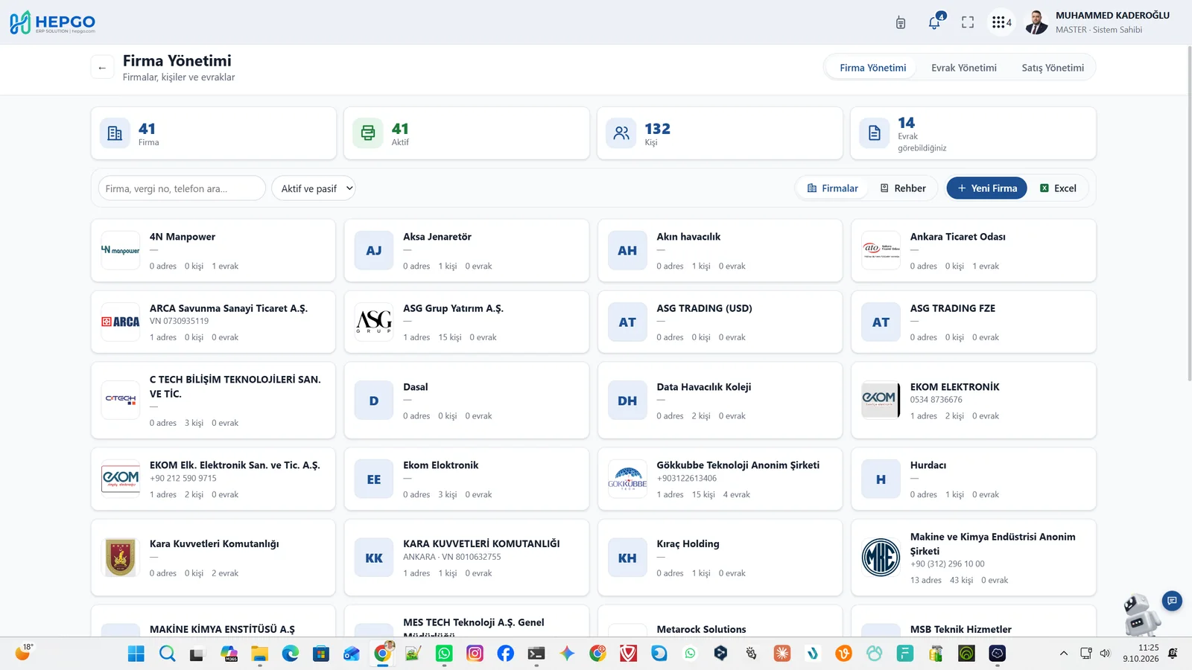Click the Gökkubbe Teknoloji logo
The height and width of the screenshot is (670, 1192).
pos(627,479)
